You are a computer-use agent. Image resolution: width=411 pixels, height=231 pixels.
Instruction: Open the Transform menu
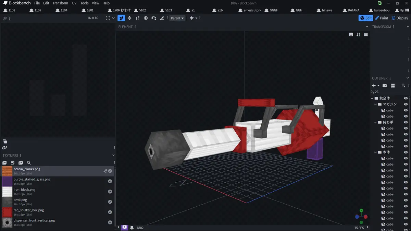tap(60, 3)
